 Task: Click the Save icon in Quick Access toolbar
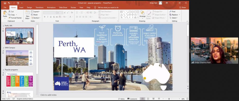(x=5, y=3)
